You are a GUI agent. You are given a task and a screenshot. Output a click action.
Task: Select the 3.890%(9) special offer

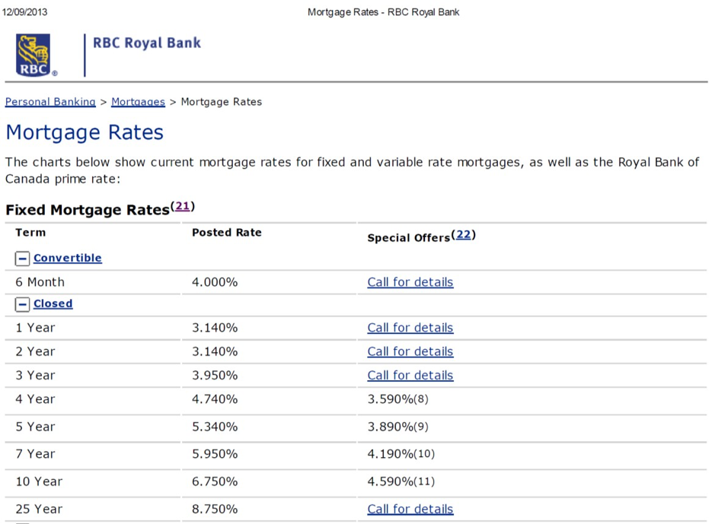pyautogui.click(x=398, y=427)
